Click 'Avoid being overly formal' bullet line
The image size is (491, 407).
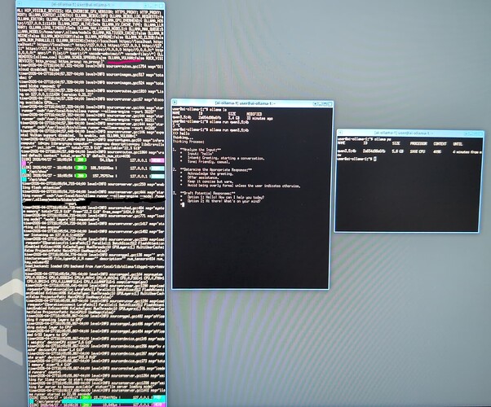click(x=244, y=186)
